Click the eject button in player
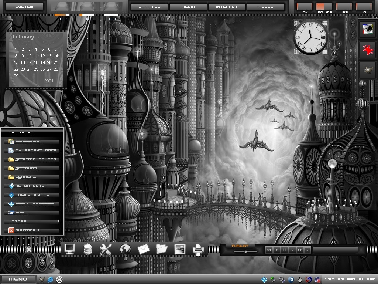The height and width of the screenshot is (284, 378). [x=307, y=250]
